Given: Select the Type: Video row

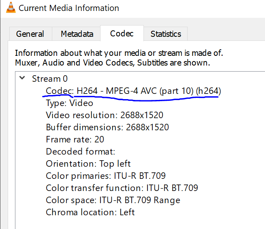Looking at the screenshot, I should (69, 103).
